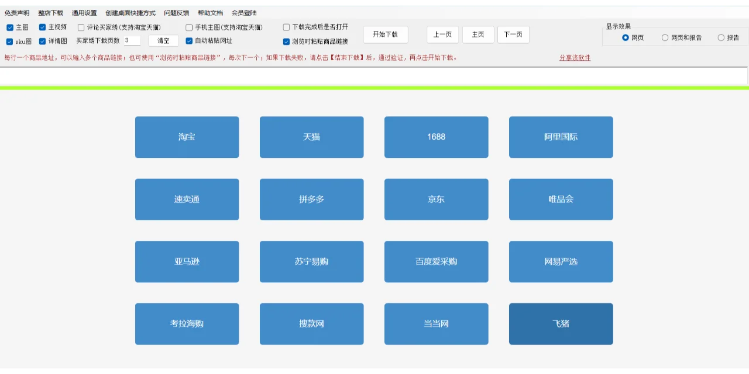Disable 浏览时粘贴商品链接
This screenshot has width=749, height=374.
286,41
